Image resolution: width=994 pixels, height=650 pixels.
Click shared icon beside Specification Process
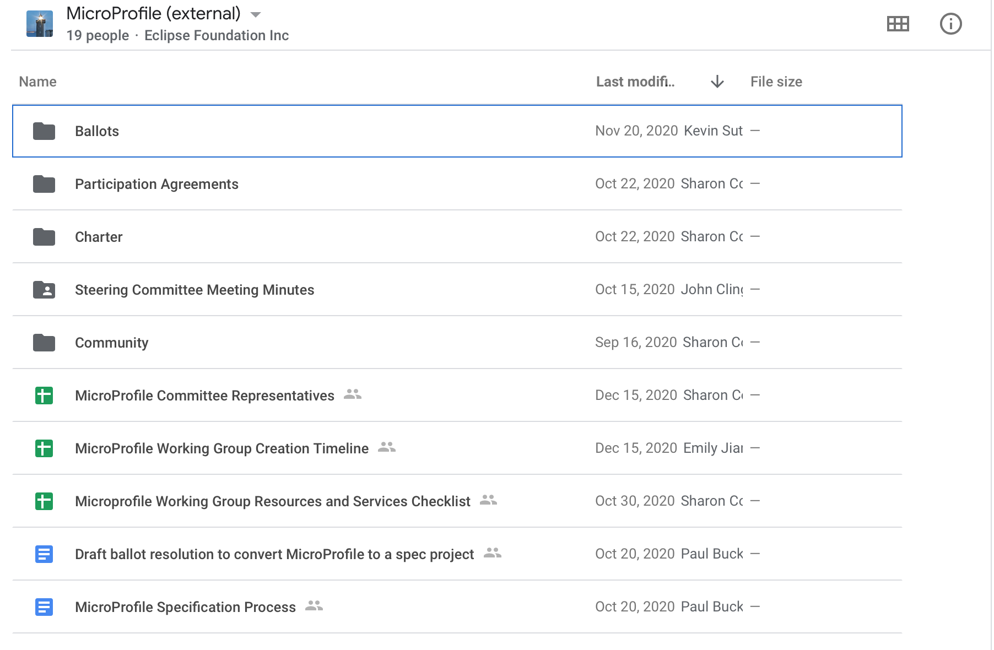coord(314,605)
